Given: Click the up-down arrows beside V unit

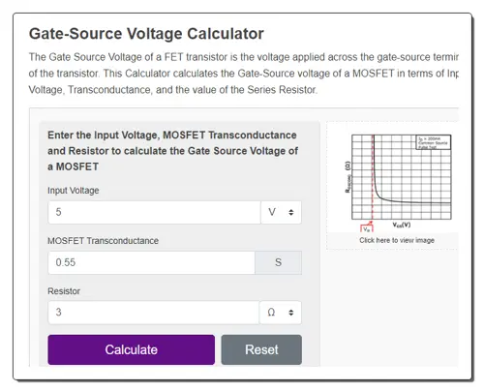Looking at the screenshot, I should click(x=291, y=212).
